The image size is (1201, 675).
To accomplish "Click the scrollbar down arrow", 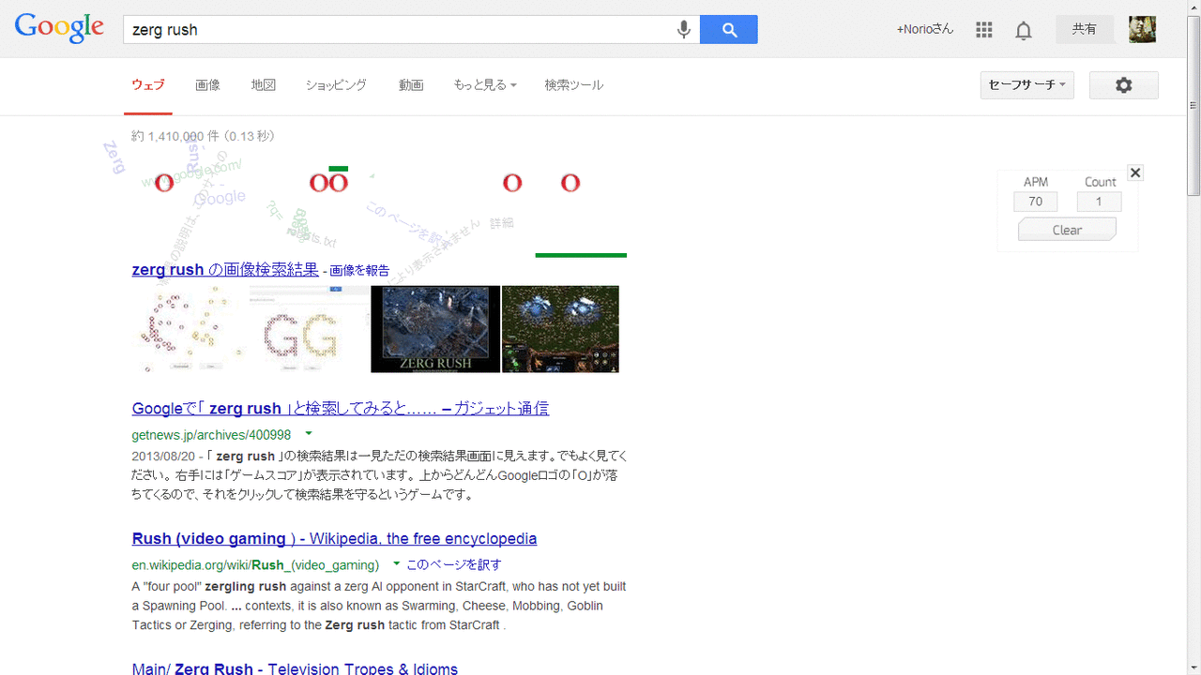I will coord(1193,667).
